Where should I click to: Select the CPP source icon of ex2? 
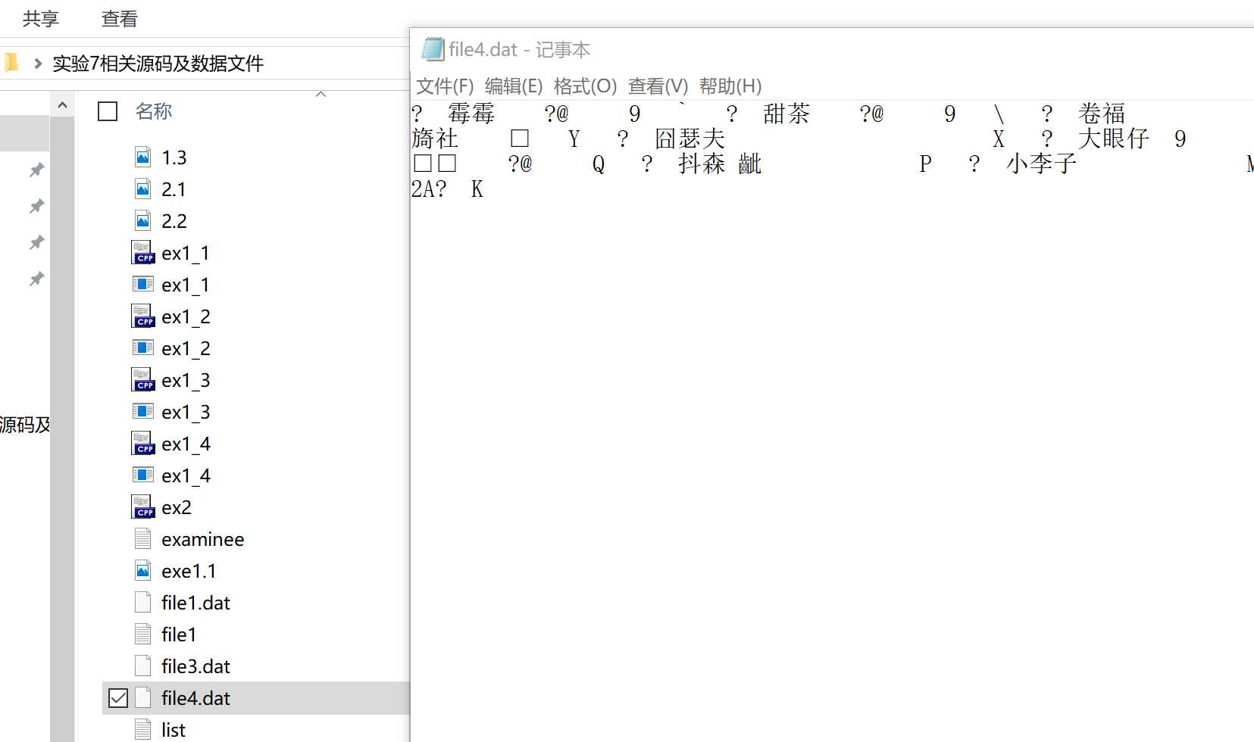click(143, 507)
